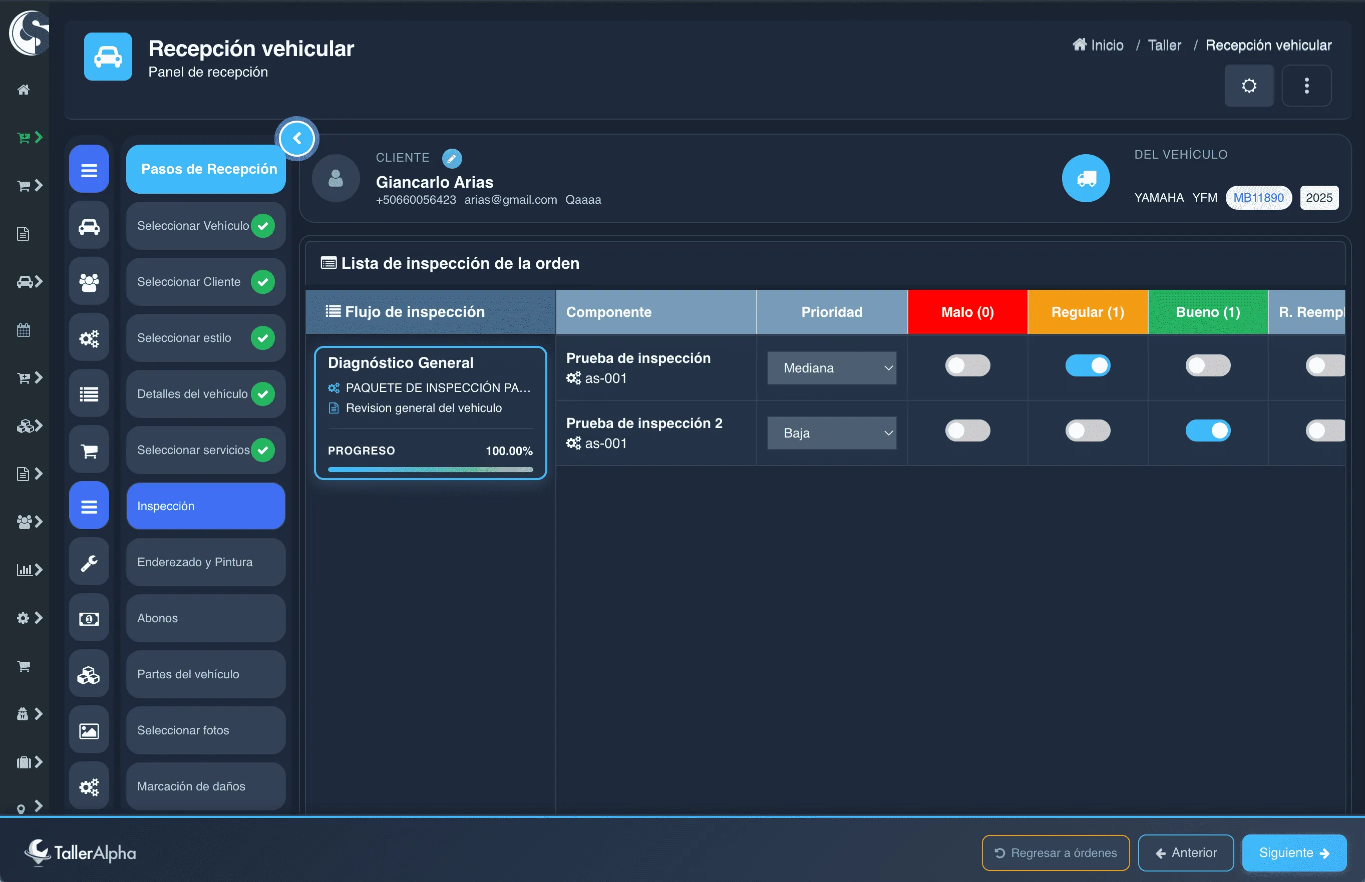Click the home icon in left sidebar
The image size is (1365, 882).
click(x=24, y=89)
